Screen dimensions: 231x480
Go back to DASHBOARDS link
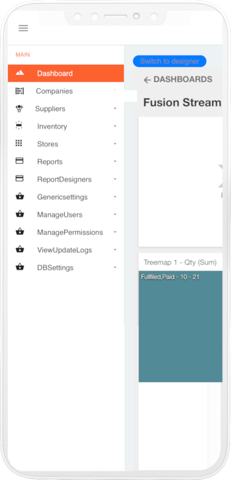click(x=178, y=80)
